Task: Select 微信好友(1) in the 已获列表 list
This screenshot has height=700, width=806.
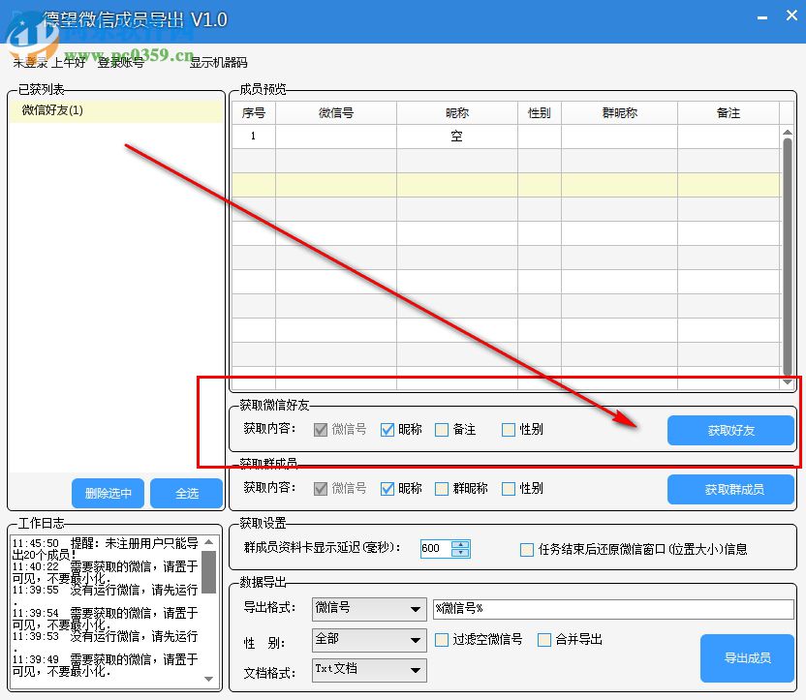Action: coord(53,110)
